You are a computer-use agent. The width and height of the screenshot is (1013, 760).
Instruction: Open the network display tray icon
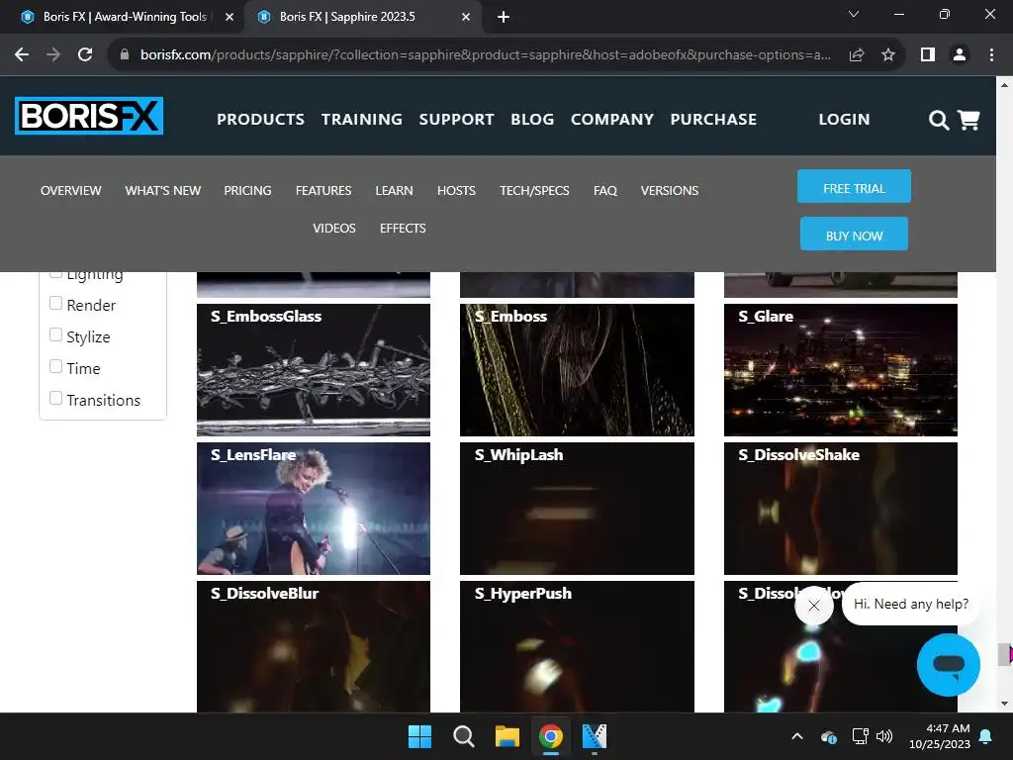(x=860, y=736)
